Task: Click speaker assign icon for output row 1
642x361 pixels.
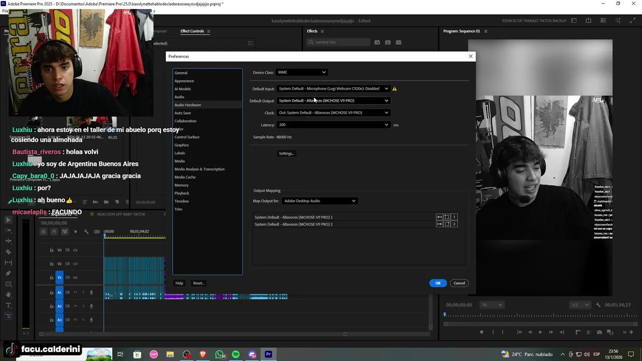Action: pyautogui.click(x=439, y=217)
